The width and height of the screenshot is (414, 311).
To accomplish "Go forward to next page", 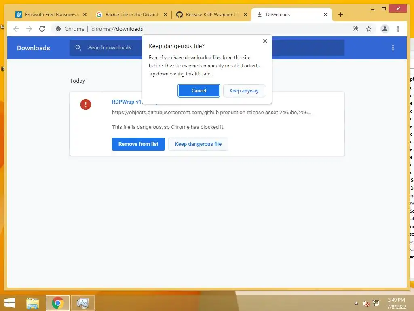I will 29,29.
